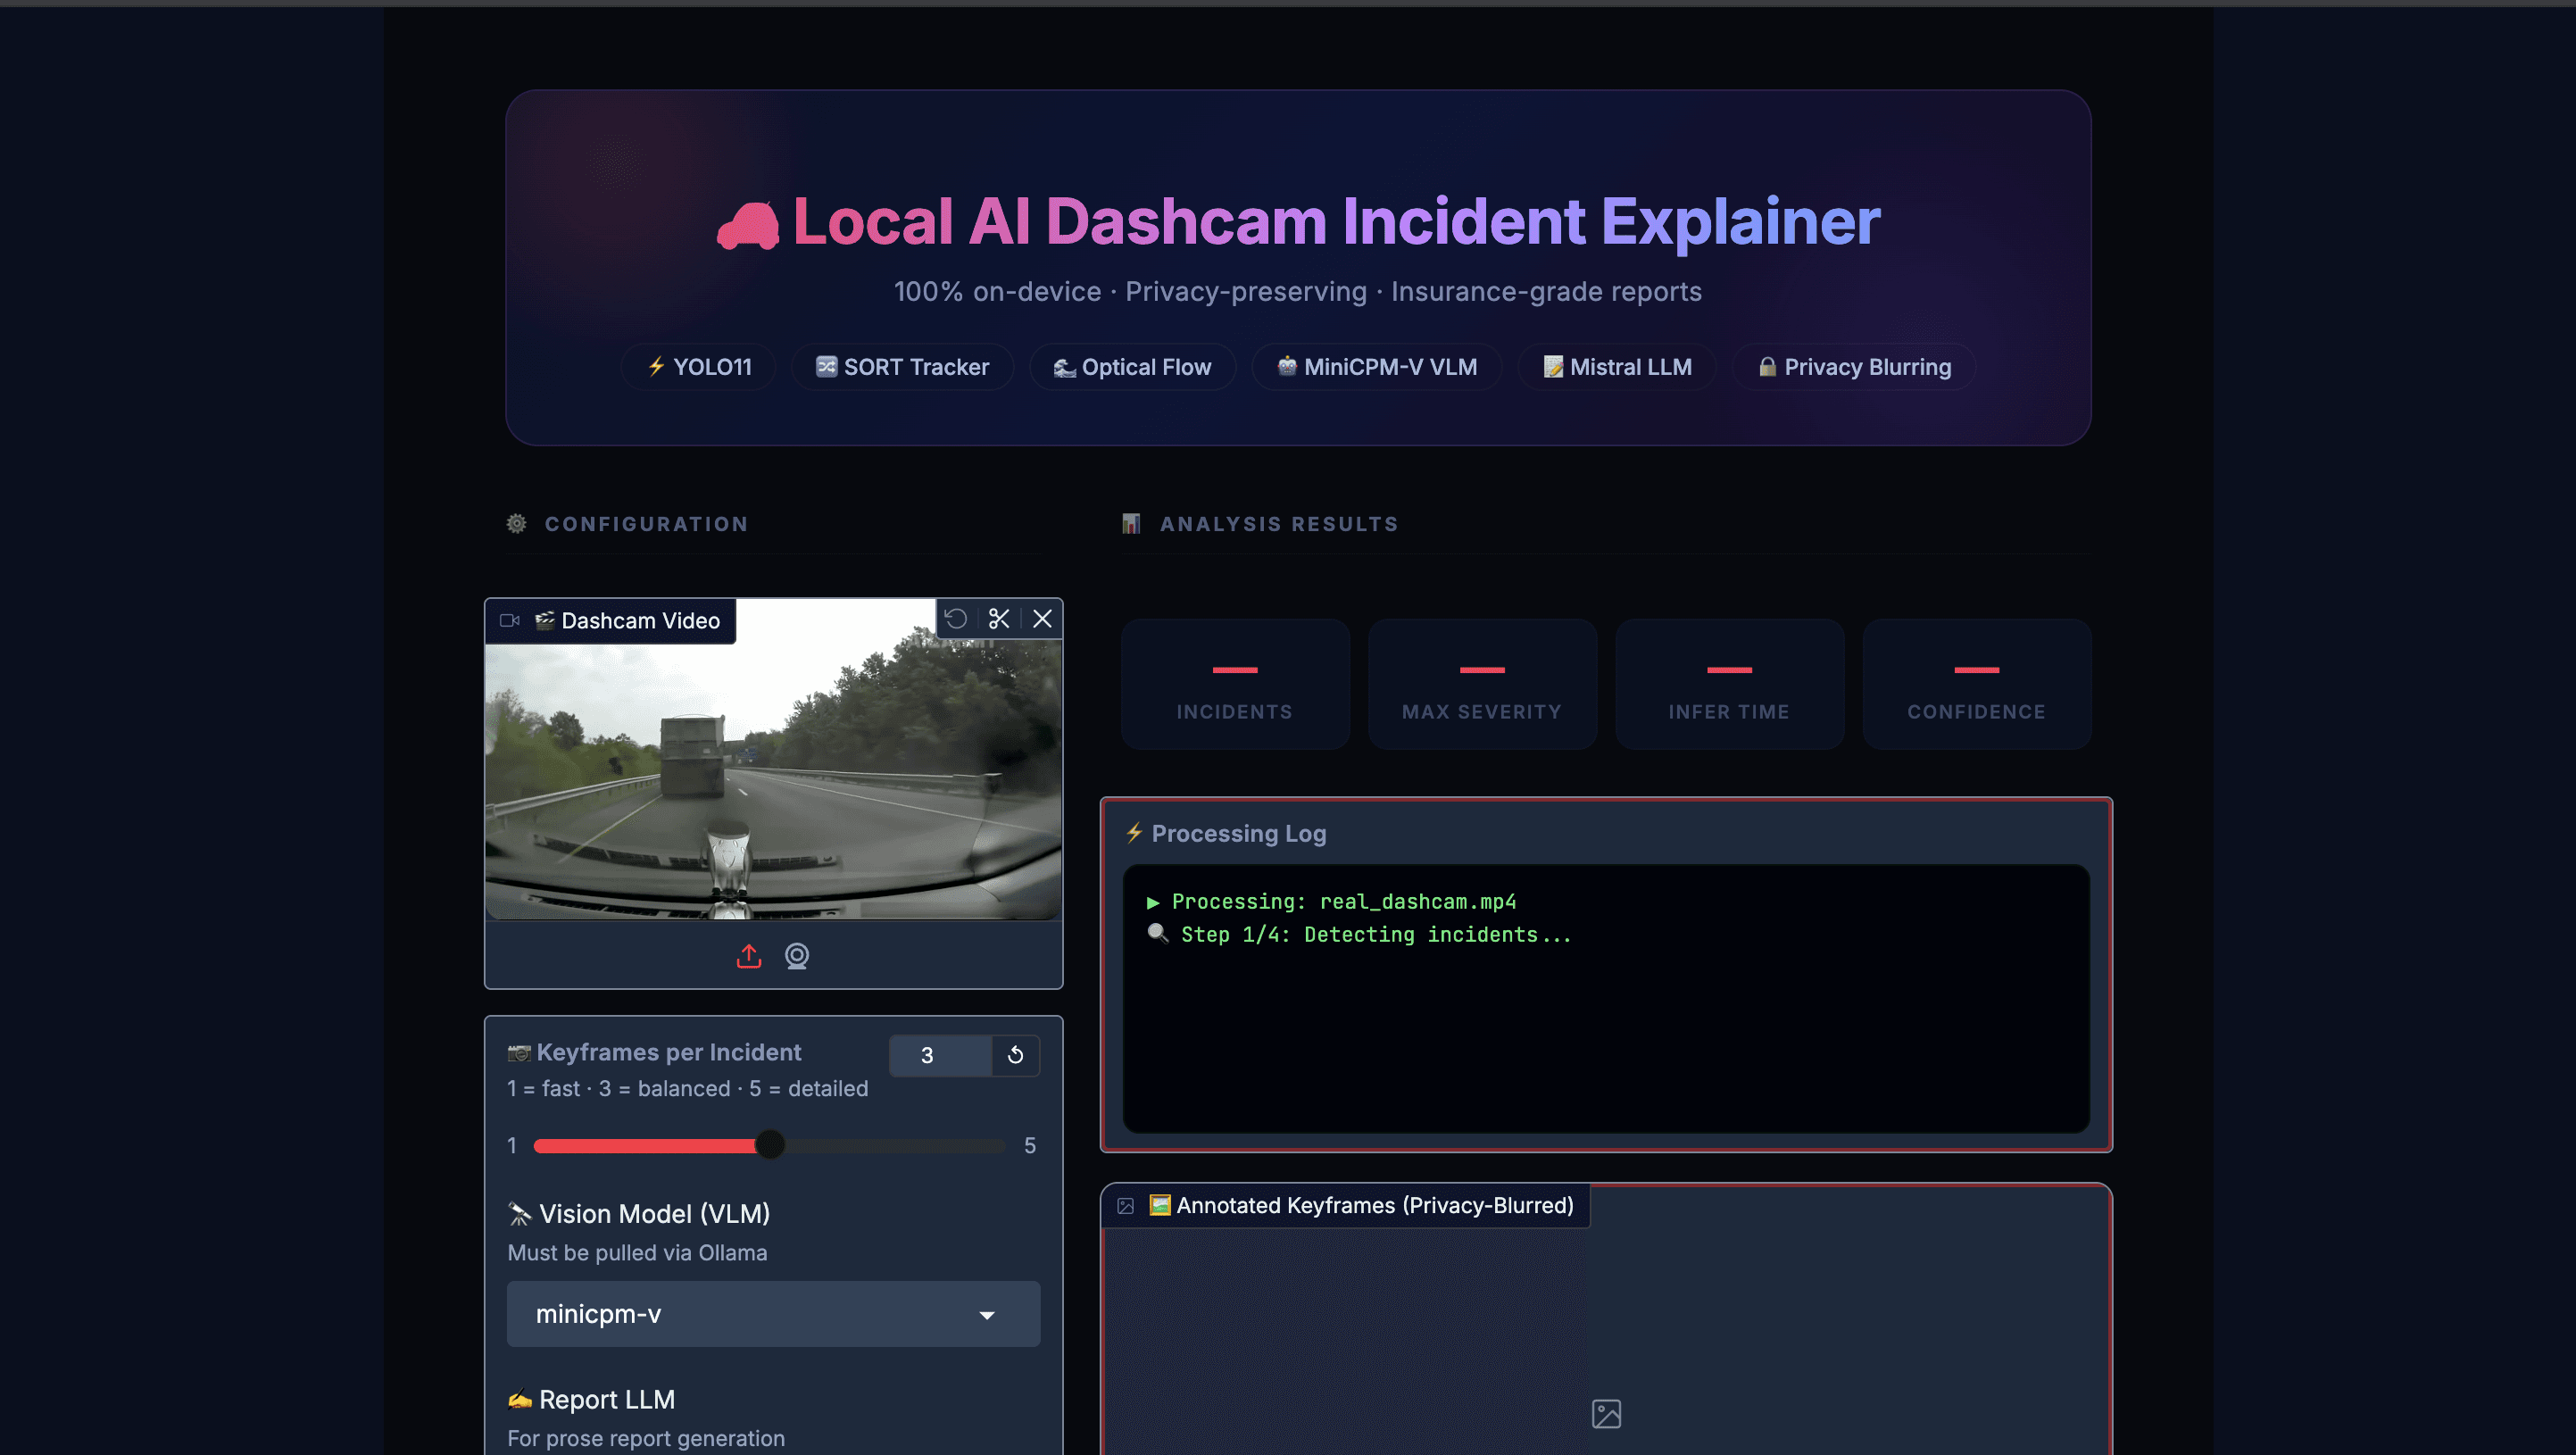Viewport: 2576px width, 1455px height.
Task: Click the CONFIGURATION section heading
Action: 646,524
